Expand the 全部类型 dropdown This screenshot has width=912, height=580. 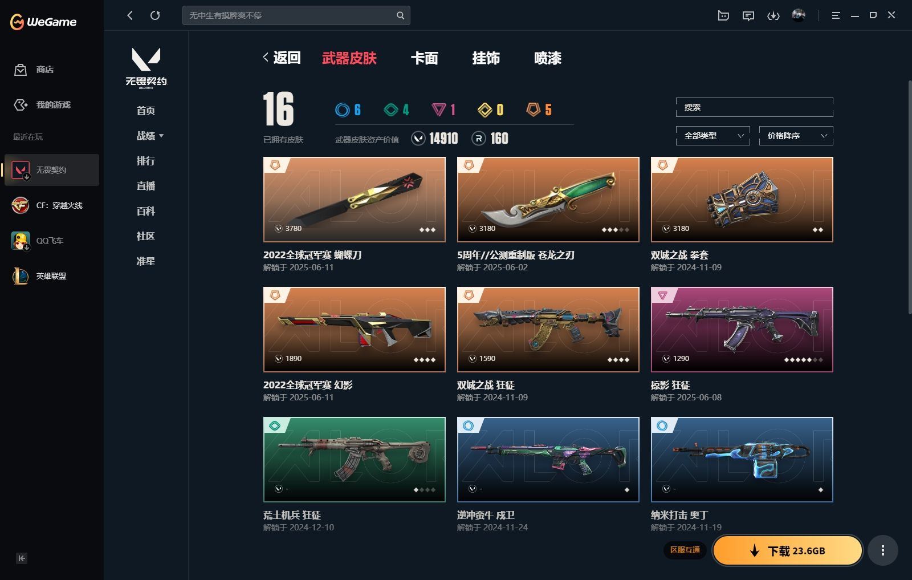tap(713, 136)
